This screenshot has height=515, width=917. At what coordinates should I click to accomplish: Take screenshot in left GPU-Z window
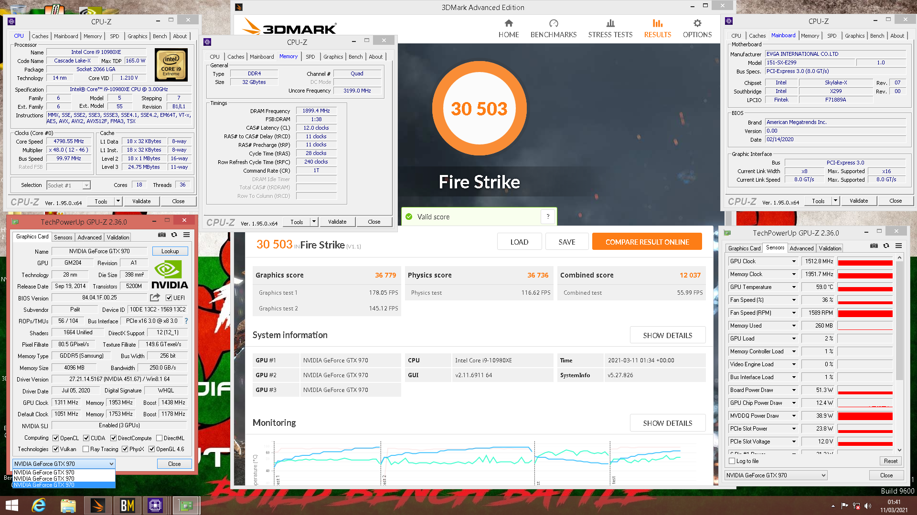tap(162, 235)
